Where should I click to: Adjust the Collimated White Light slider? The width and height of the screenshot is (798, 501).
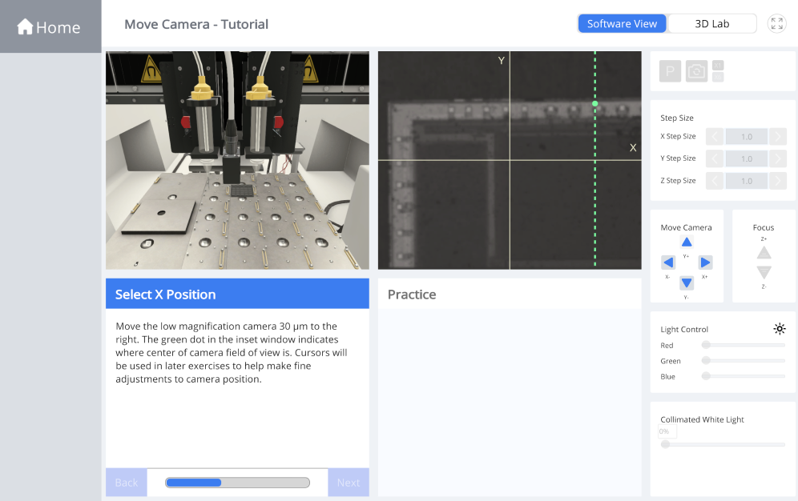click(x=723, y=445)
